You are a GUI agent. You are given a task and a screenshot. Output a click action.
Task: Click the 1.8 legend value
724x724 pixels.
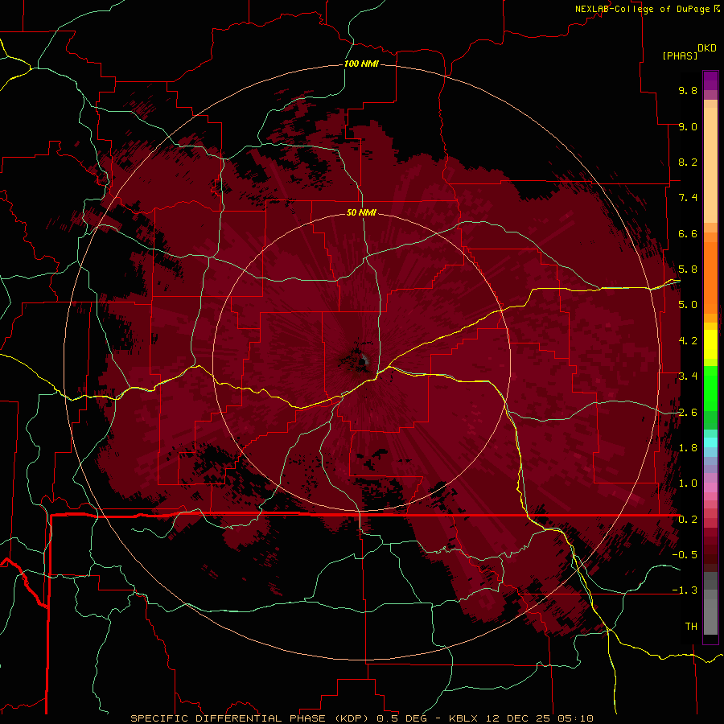[688, 448]
